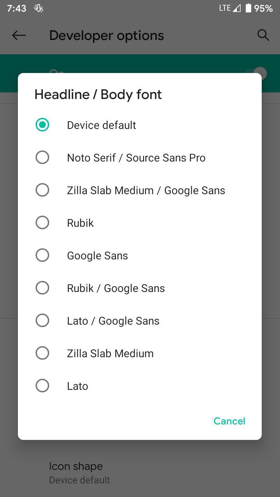Select the Rubik radio button
The image size is (280, 497).
42,223
